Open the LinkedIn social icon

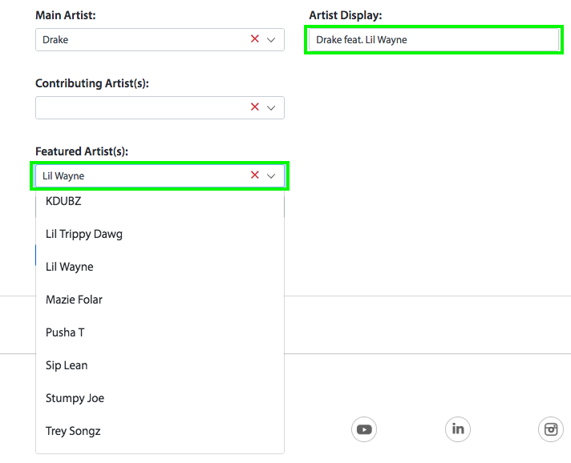[458, 429]
